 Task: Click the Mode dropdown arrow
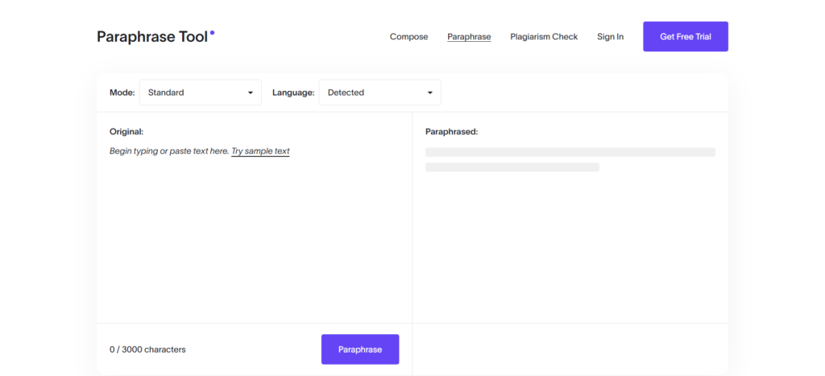pyautogui.click(x=251, y=93)
